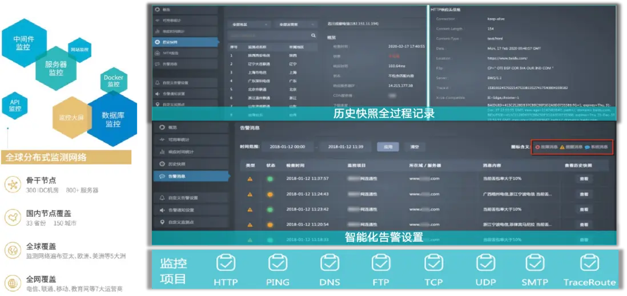Open 告警通知设置 in the top panel sidebar
The image size is (627, 296).
(x=185, y=94)
